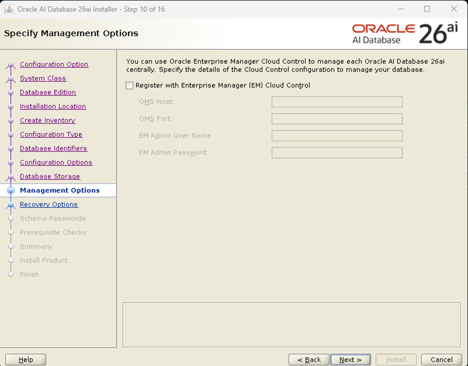Viewport: 468px width, 366px height.
Task: Click the Java installer icon in title bar
Action: tap(9, 9)
